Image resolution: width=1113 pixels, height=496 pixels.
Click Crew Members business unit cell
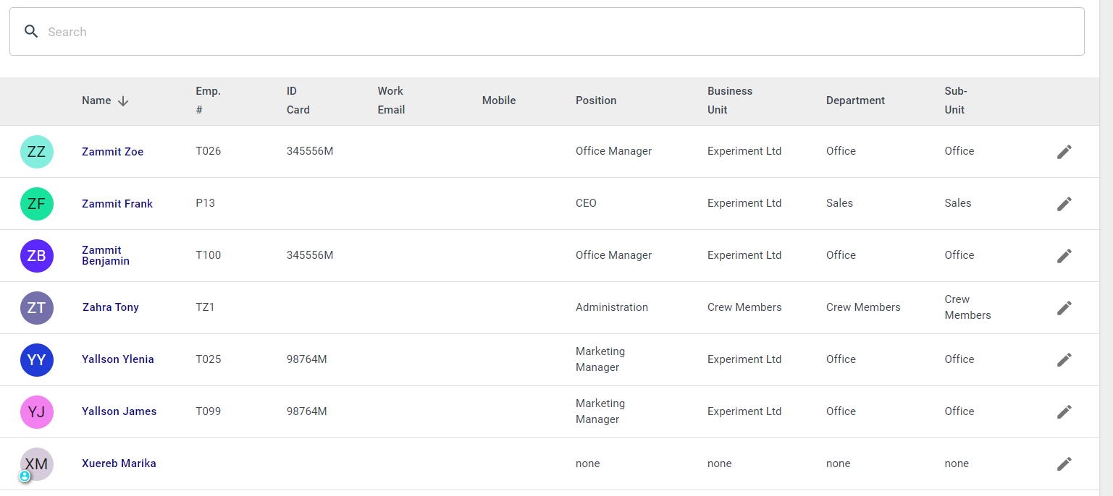[744, 307]
